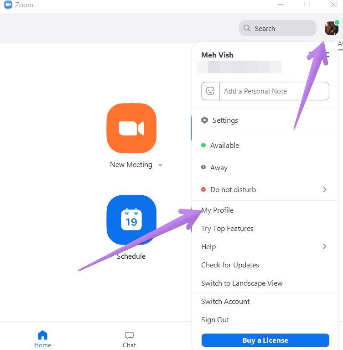Viewport: 343px width, 350px height.
Task: Switch to the Chat tab
Action: pos(129,340)
